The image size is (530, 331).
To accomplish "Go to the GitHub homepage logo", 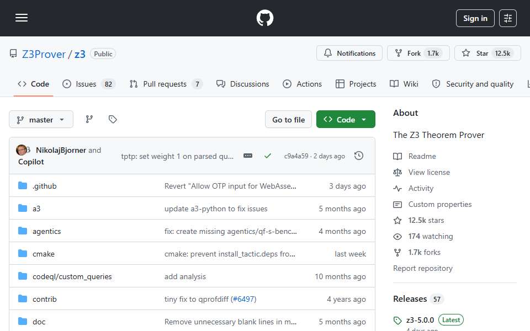I will tap(264, 18).
